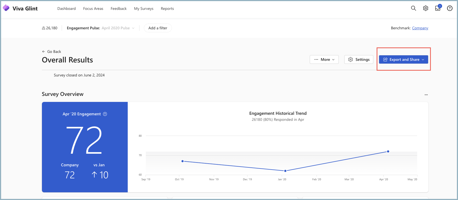Click the Add a filter button
The image size is (458, 200).
(158, 28)
